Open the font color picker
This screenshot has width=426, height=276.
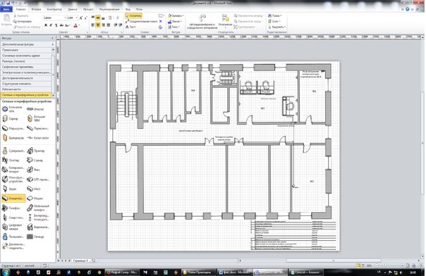coord(76,25)
